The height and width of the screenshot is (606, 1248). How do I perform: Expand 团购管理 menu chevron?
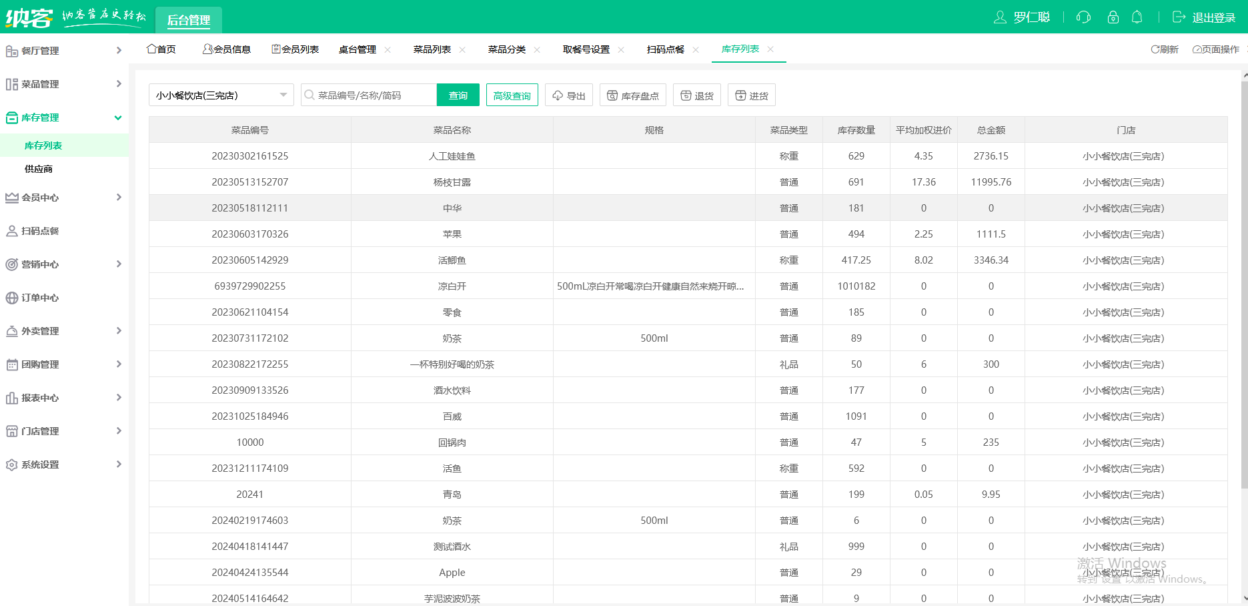119,364
